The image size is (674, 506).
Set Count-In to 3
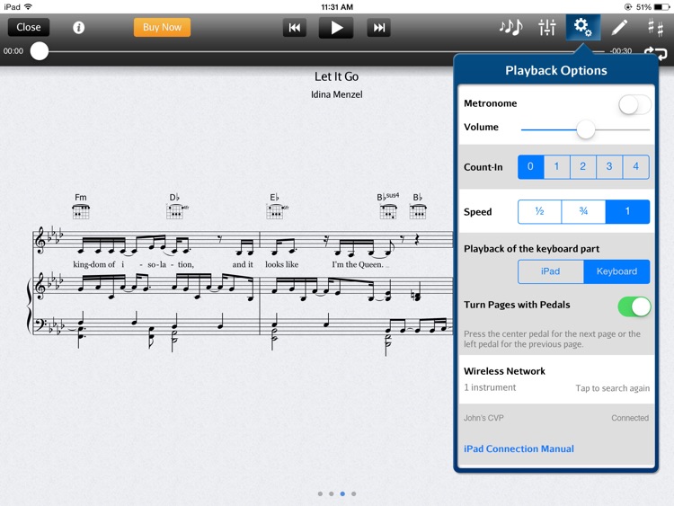pyautogui.click(x=609, y=167)
